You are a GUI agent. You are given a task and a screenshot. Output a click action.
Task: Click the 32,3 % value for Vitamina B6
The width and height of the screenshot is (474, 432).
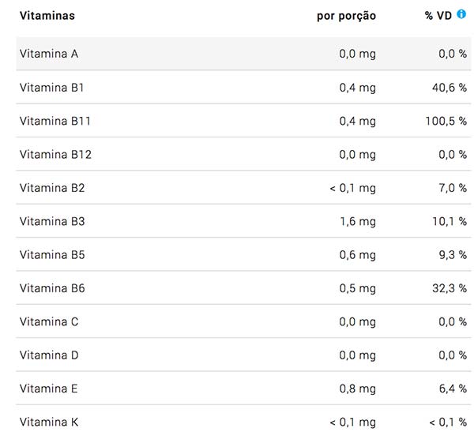450,288
